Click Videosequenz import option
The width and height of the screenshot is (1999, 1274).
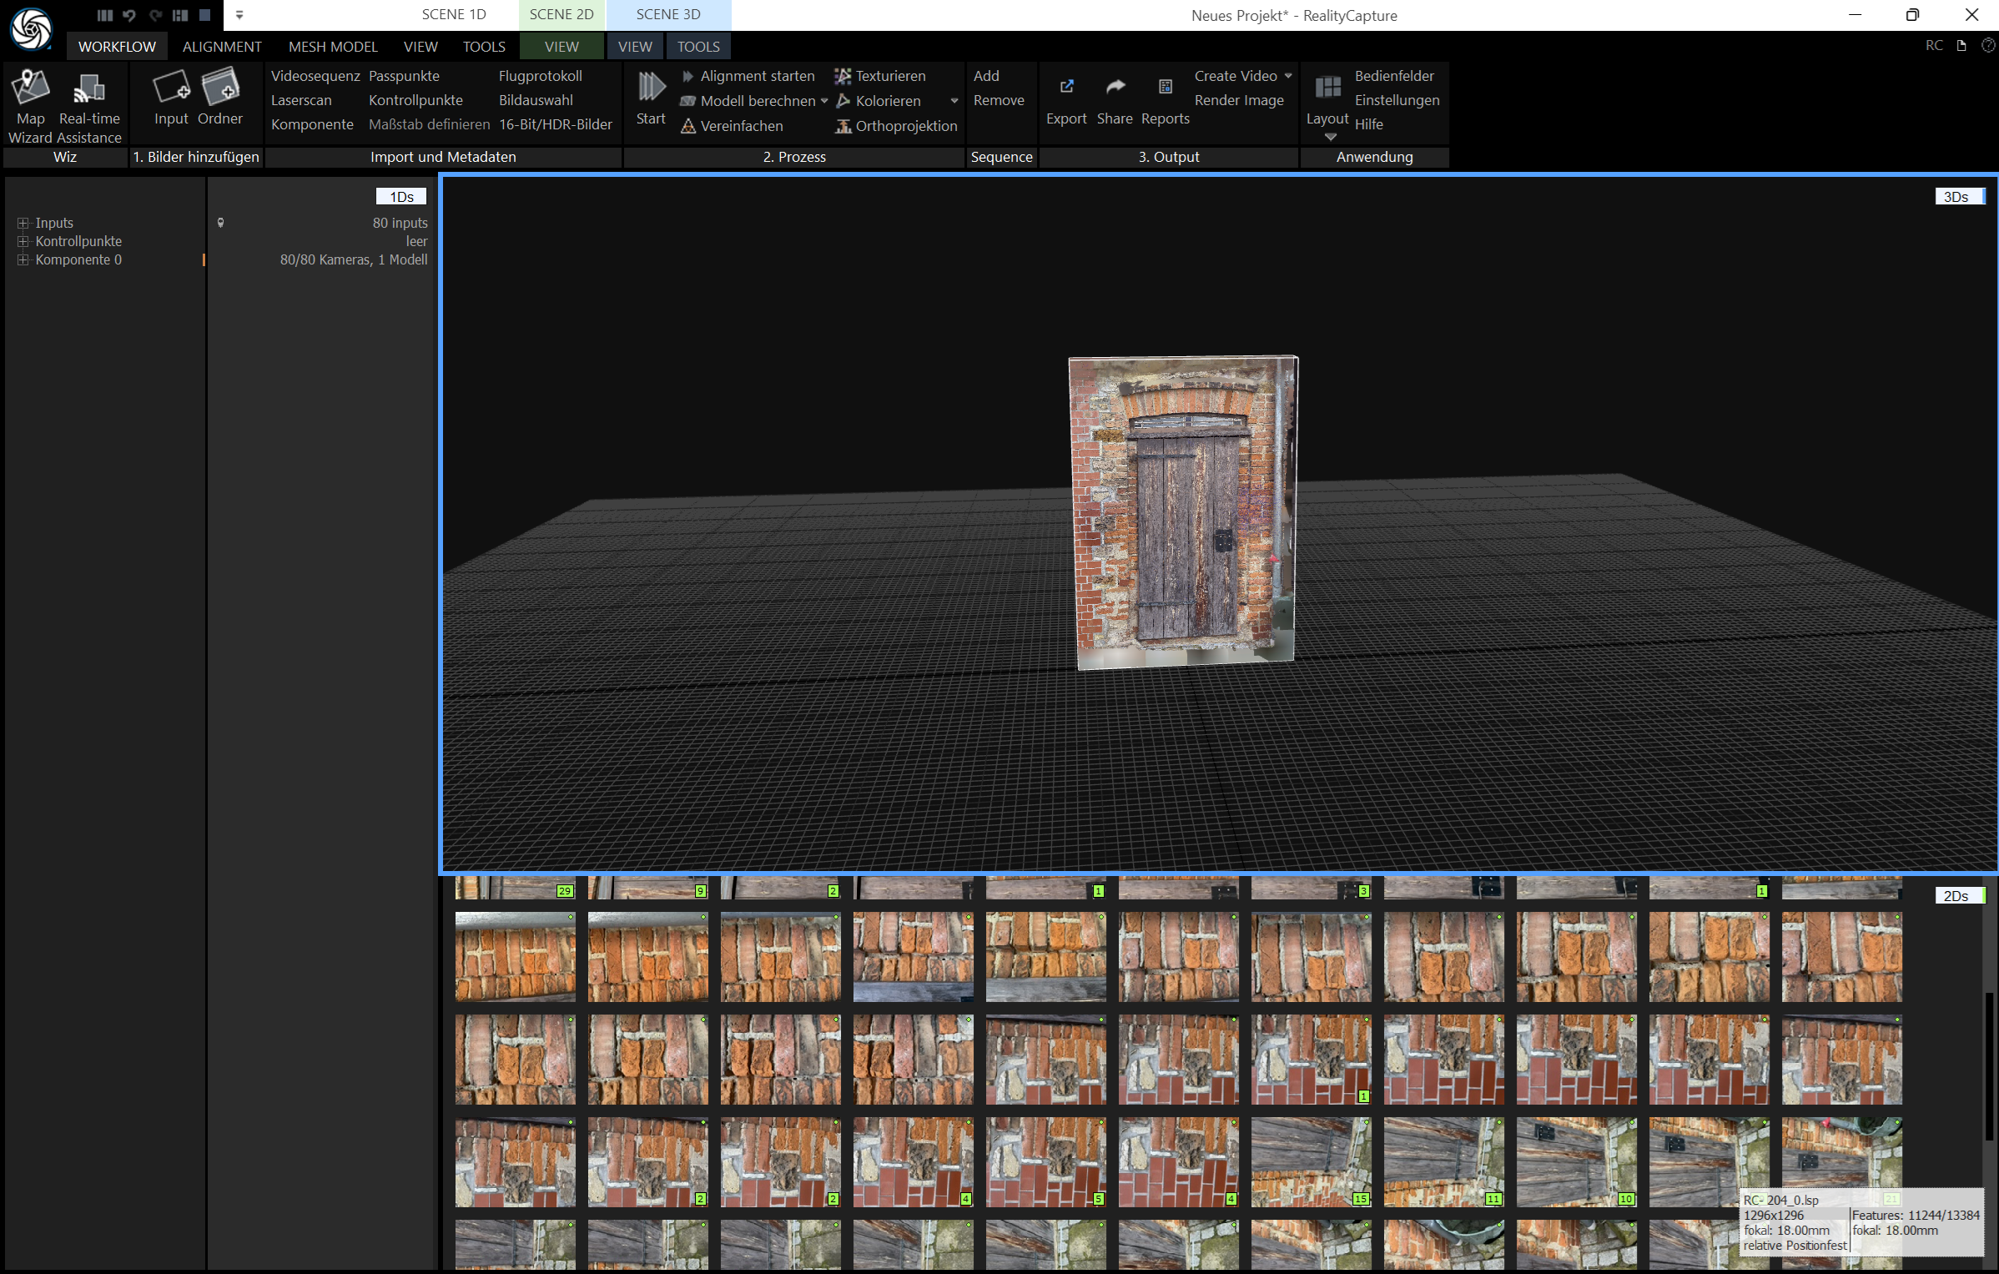(x=315, y=76)
